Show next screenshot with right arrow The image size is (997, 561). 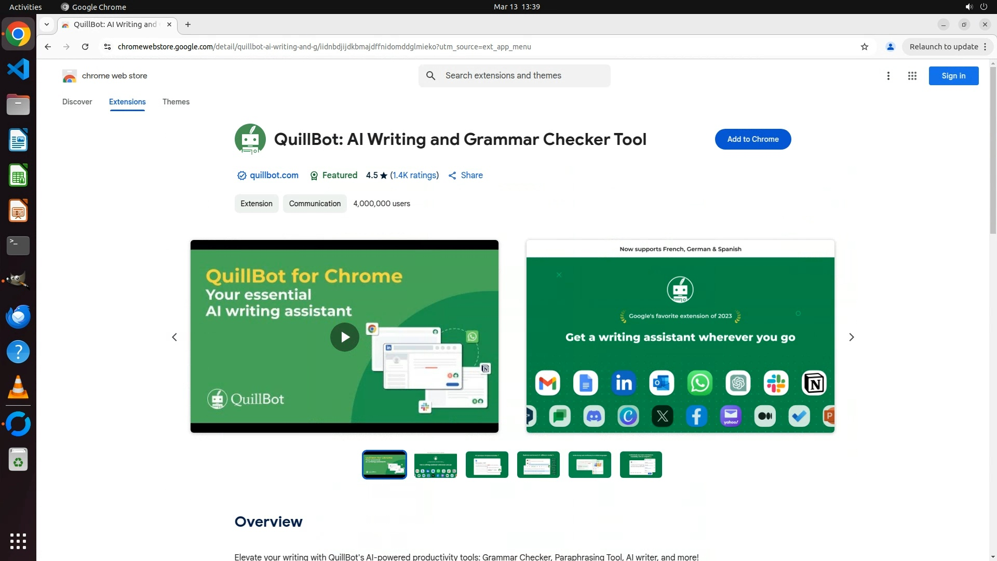tap(851, 337)
